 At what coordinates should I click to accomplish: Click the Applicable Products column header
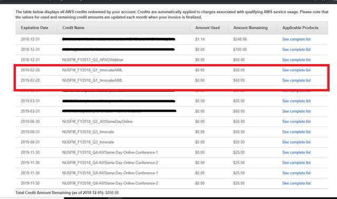tap(300, 28)
